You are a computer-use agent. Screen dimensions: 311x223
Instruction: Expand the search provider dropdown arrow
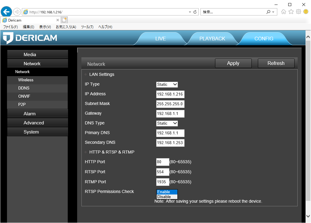(x=273, y=12)
